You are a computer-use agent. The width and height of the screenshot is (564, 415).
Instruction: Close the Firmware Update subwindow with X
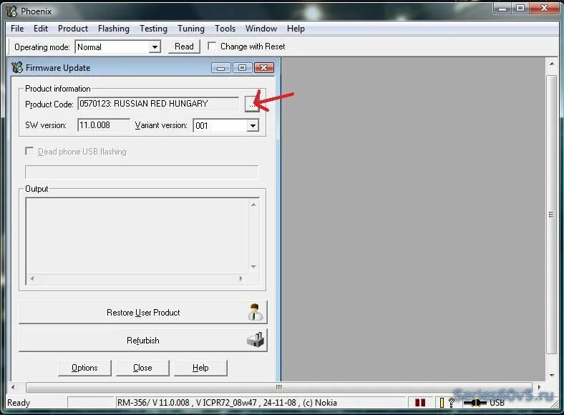pos(264,67)
